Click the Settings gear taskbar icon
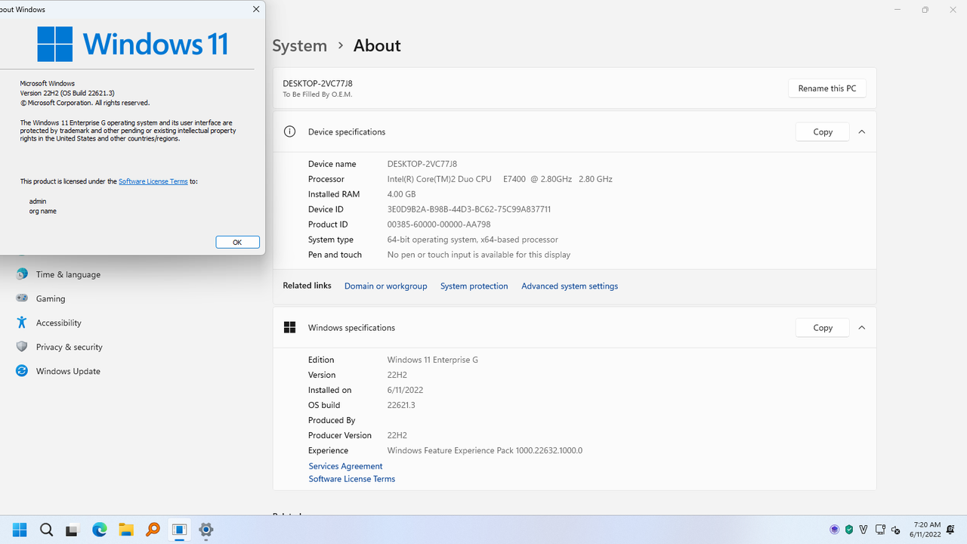Screen dimensions: 967x544 pyautogui.click(x=205, y=530)
